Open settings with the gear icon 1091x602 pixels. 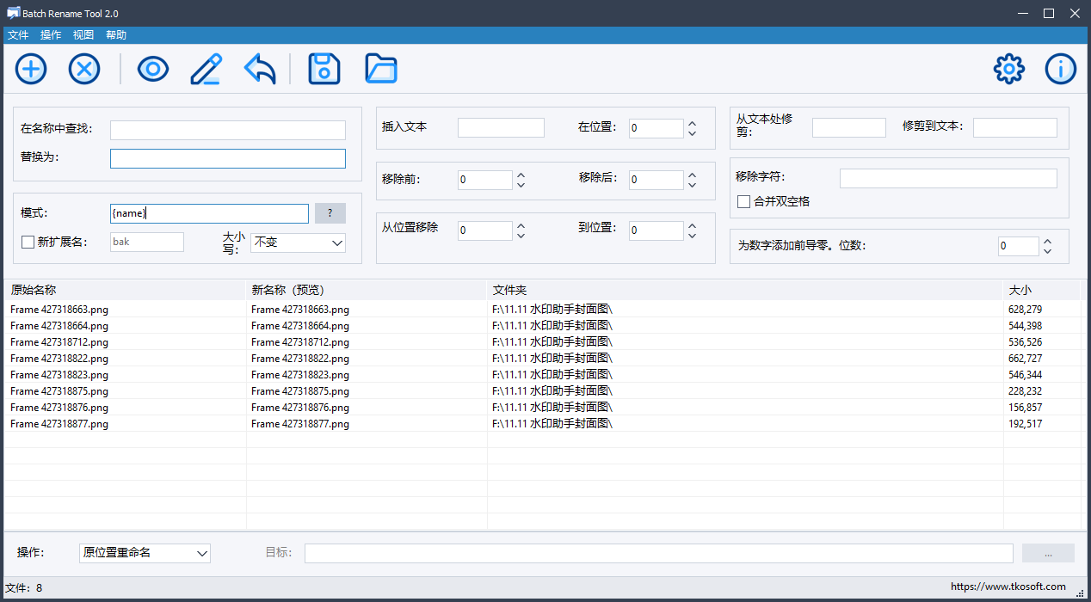coord(1009,69)
